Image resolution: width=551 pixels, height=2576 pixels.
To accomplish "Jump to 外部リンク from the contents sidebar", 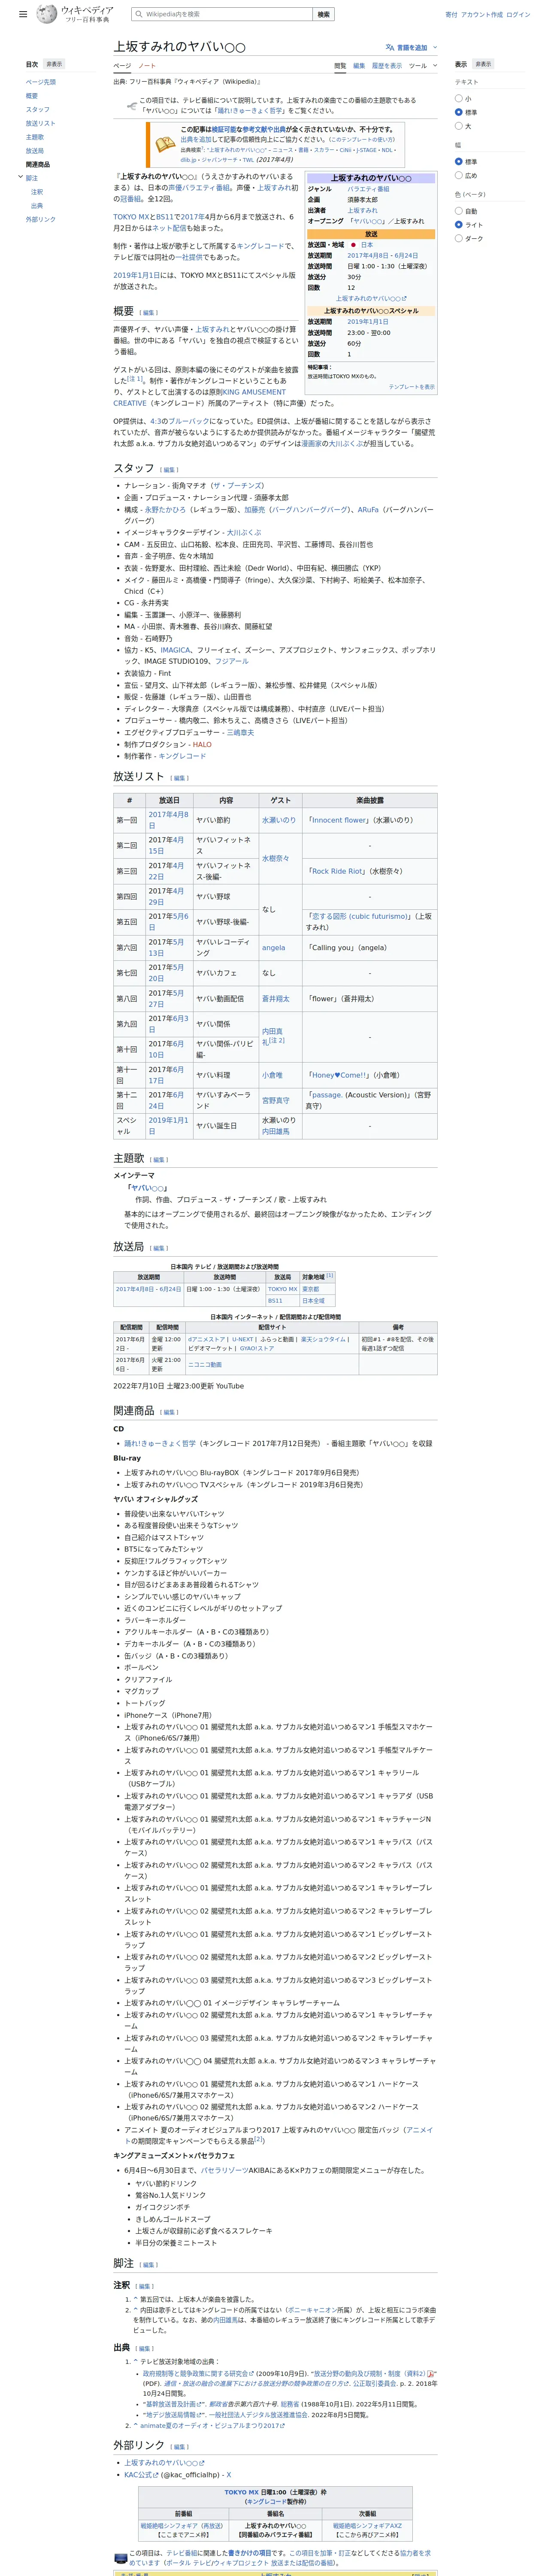I will coord(41,219).
